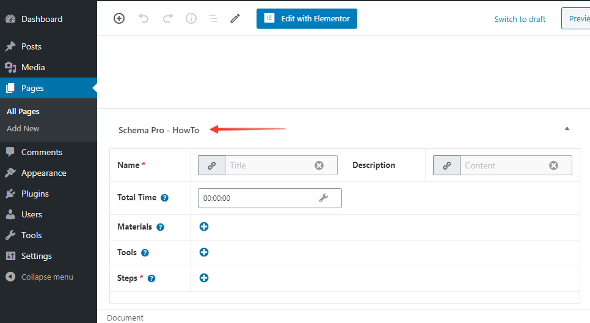Add a new Steps item
The width and height of the screenshot is (590, 323).
coord(204,278)
